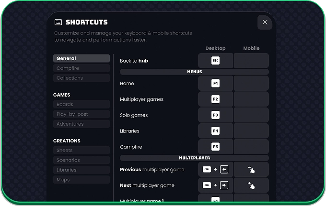Open the Adventures shortcuts category
Image resolution: width=326 pixels, height=206 pixels.
(x=81, y=124)
